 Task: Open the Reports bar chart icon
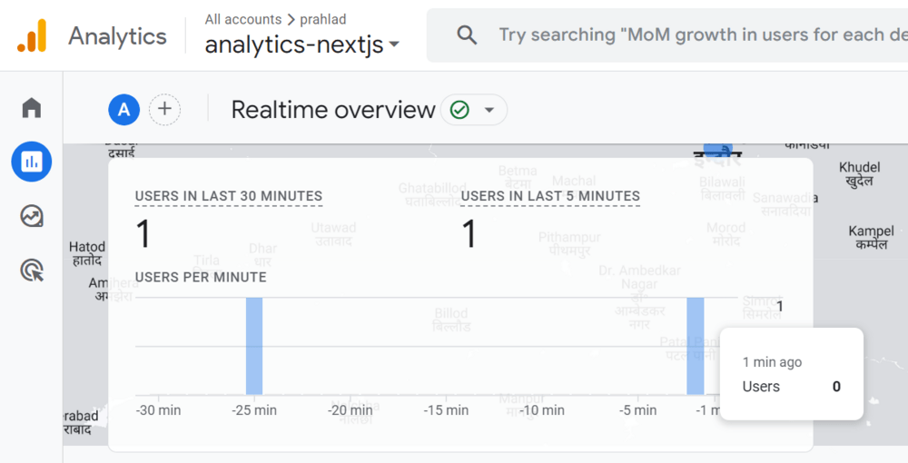(x=32, y=163)
